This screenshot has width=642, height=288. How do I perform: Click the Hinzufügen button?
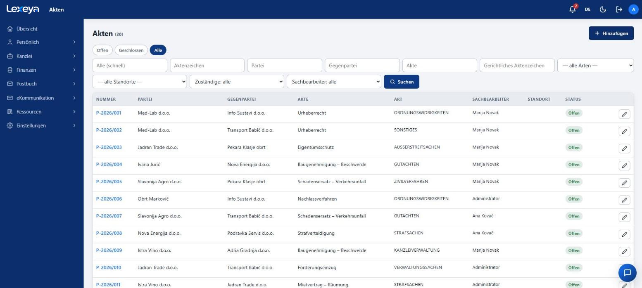(x=611, y=33)
